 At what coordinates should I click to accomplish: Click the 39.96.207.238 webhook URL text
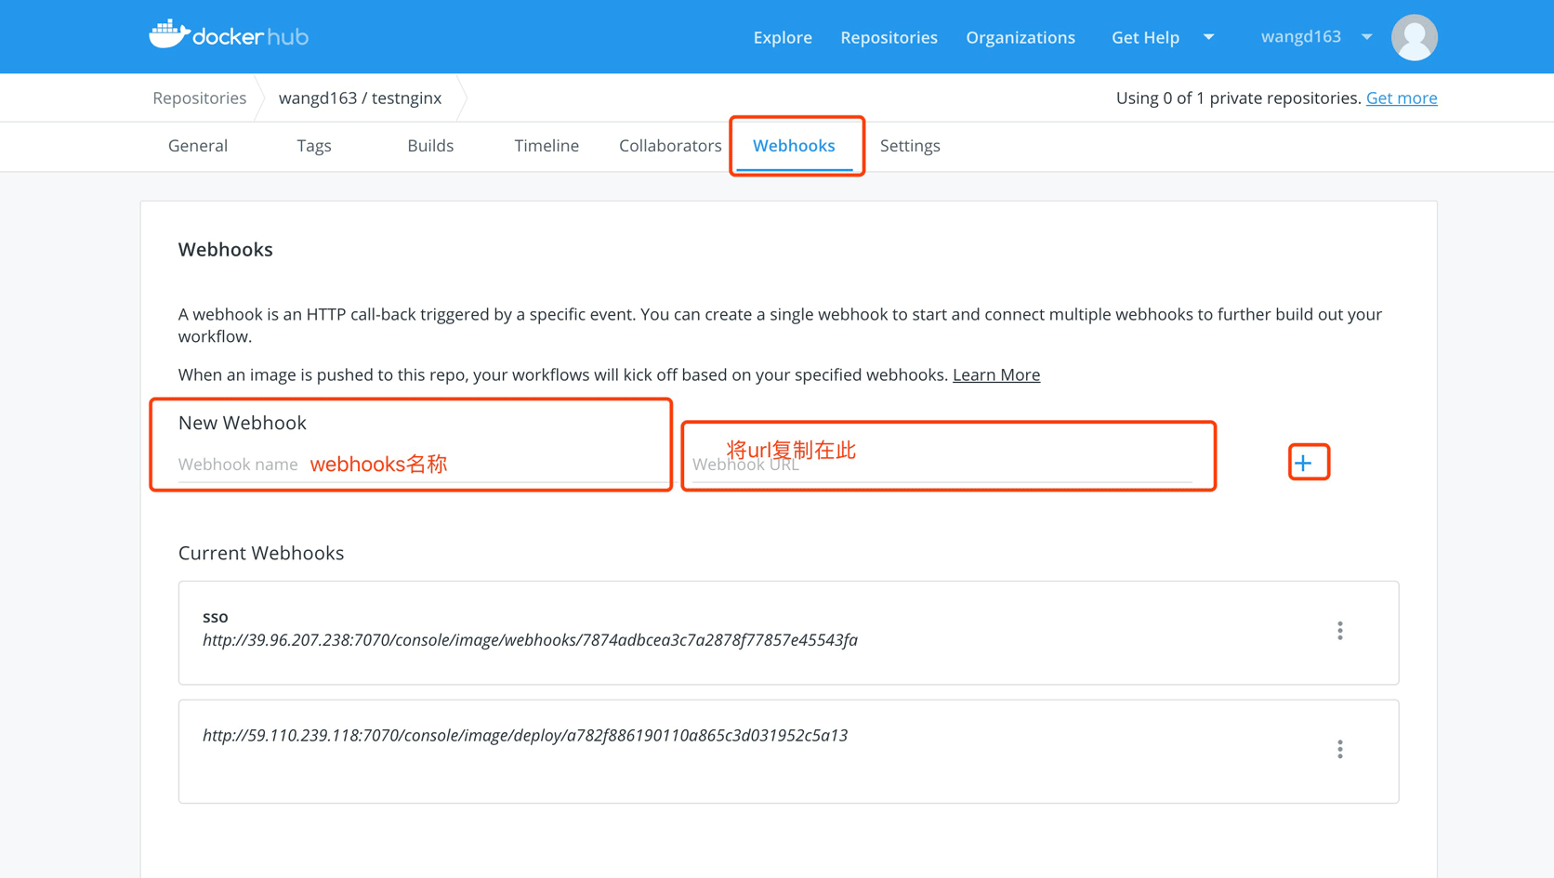[530, 640]
